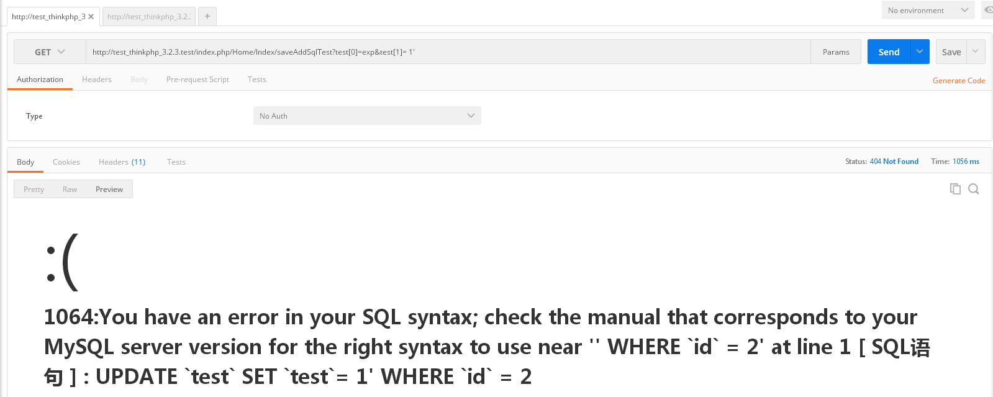Add a new request tab

[x=207, y=17]
